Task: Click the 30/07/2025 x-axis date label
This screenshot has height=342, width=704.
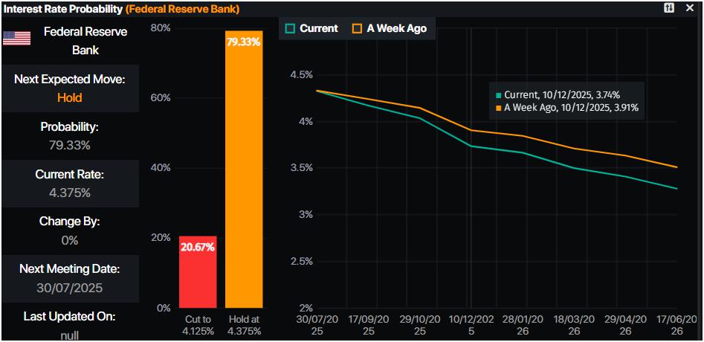Action: coord(317,324)
